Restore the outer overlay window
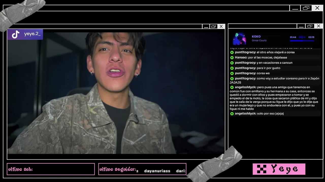The image size is (325, 182). (306, 8)
